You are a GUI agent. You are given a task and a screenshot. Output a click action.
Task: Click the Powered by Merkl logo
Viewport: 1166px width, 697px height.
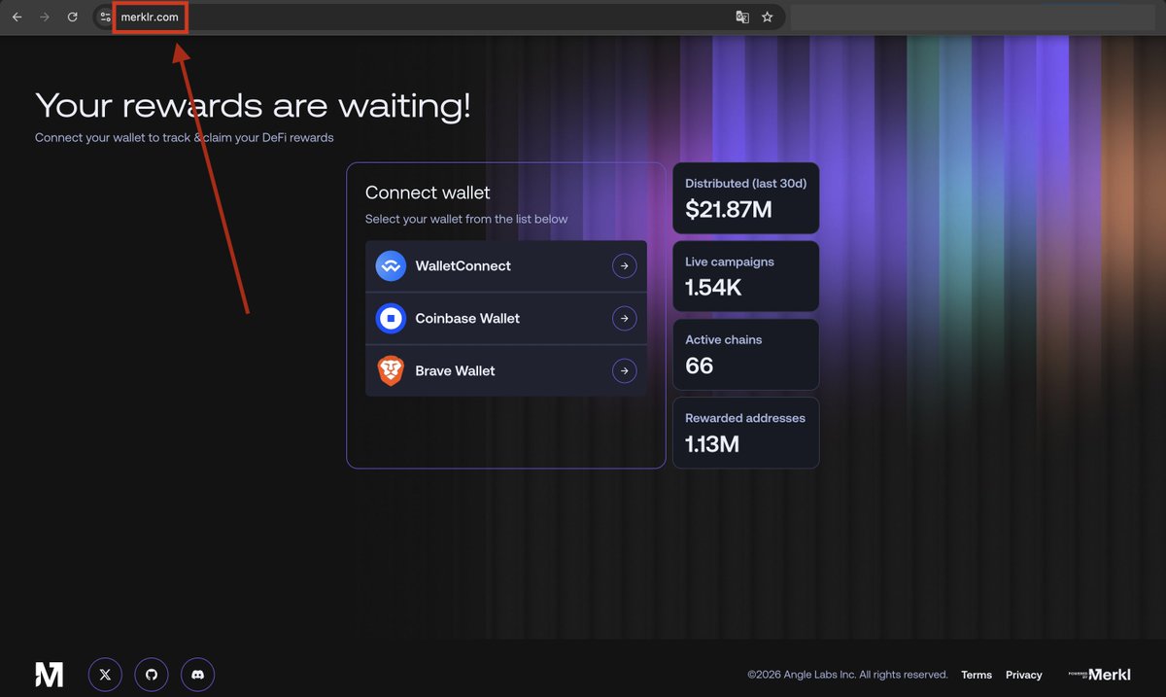[x=1099, y=675]
